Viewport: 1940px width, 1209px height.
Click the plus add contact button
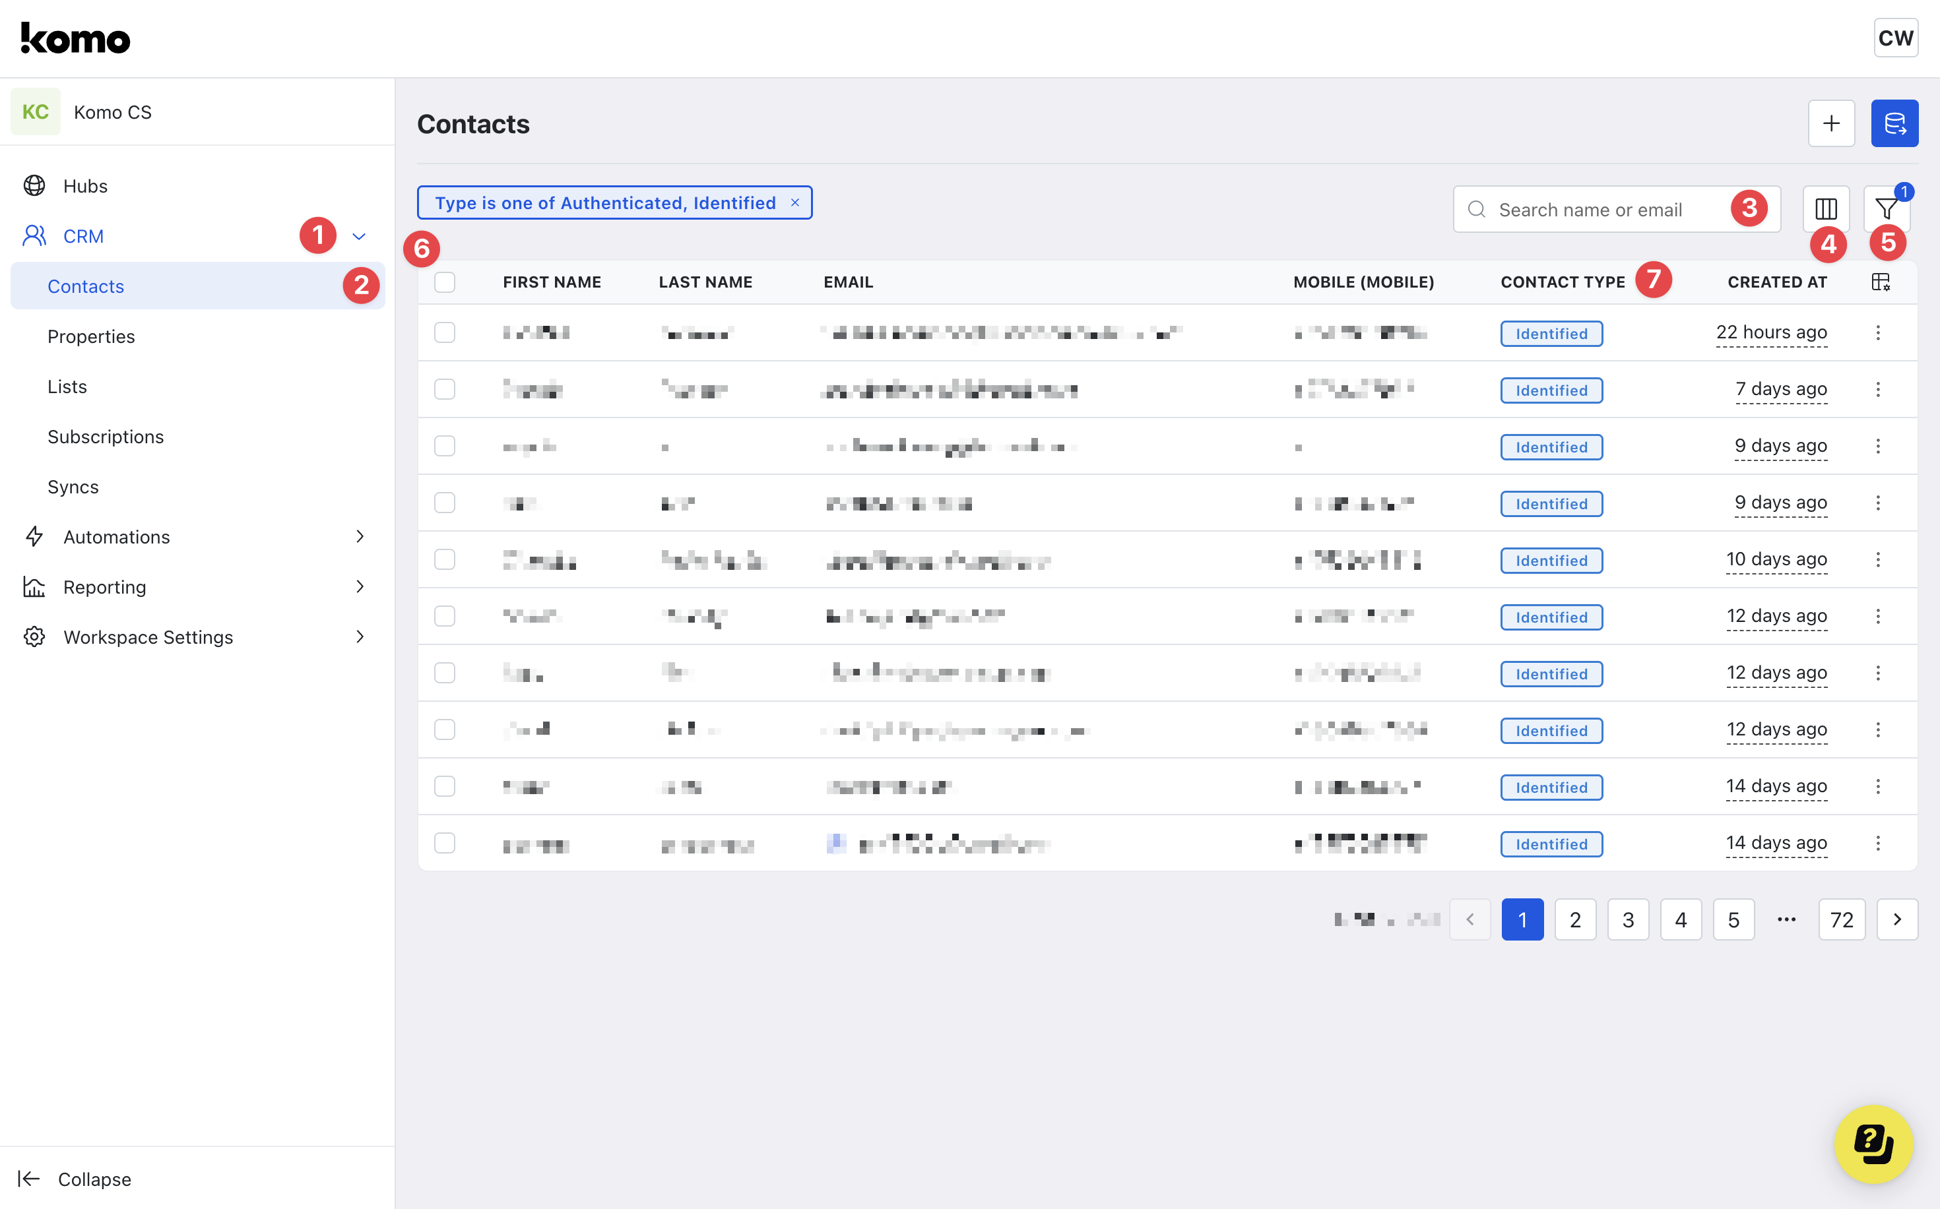pyautogui.click(x=1830, y=123)
